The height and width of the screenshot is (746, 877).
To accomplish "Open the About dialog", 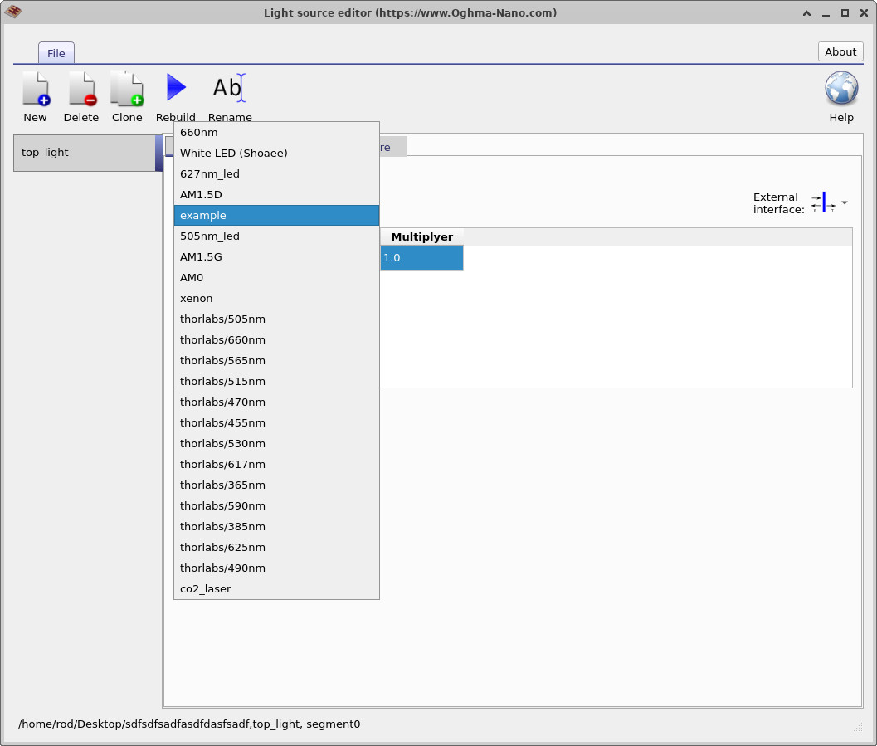I will click(840, 51).
